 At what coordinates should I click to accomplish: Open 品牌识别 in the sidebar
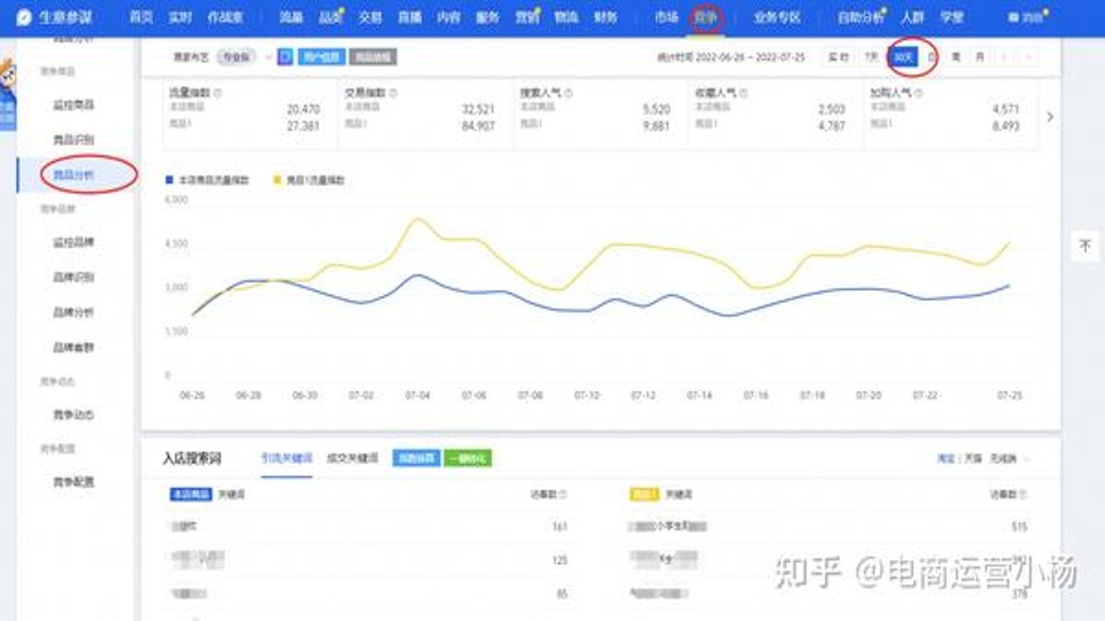coord(74,278)
